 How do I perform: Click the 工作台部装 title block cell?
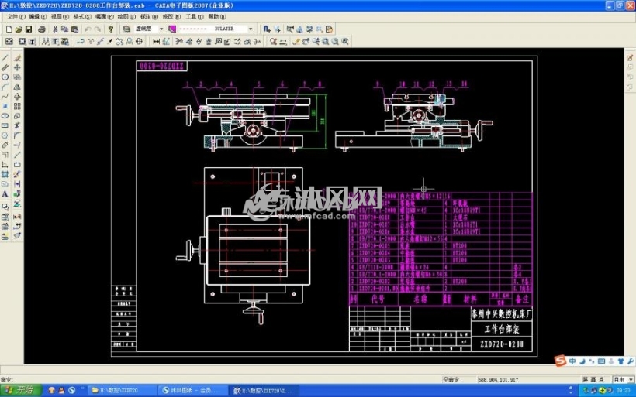tap(502, 329)
